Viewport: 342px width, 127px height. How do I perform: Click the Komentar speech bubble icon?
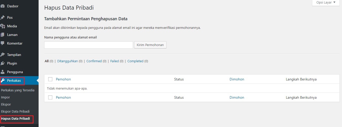coord(3,43)
